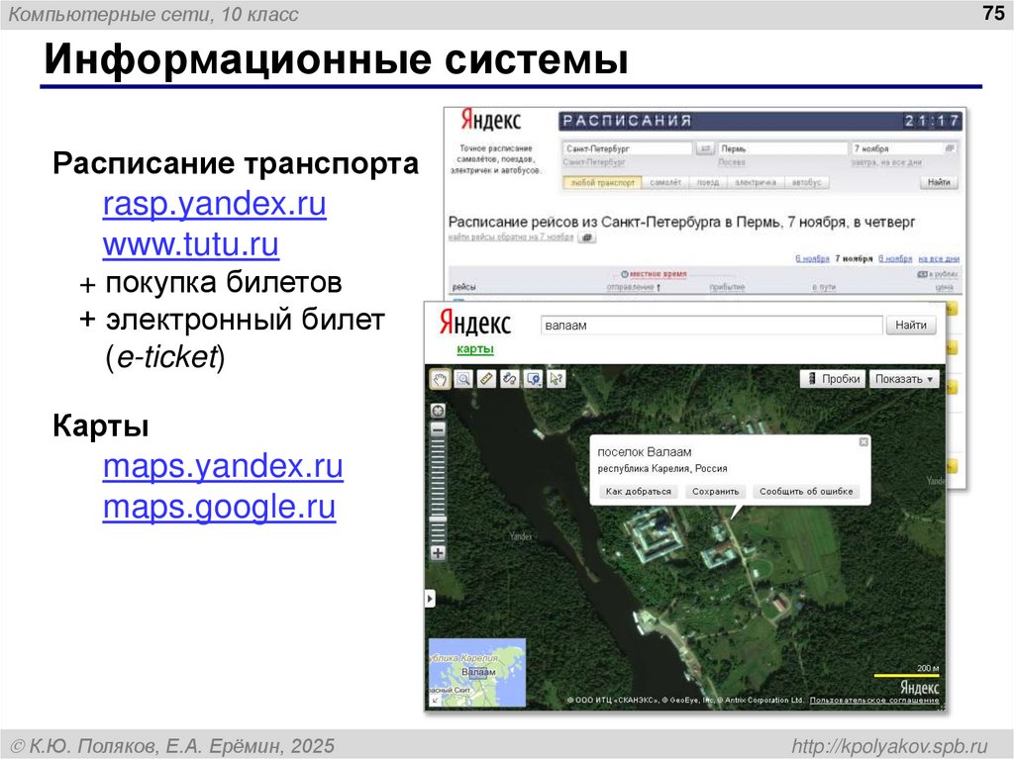Image resolution: width=1014 pixels, height=759 pixels.
Task: Select the 'what is here' cursor tool
Action: (x=556, y=379)
